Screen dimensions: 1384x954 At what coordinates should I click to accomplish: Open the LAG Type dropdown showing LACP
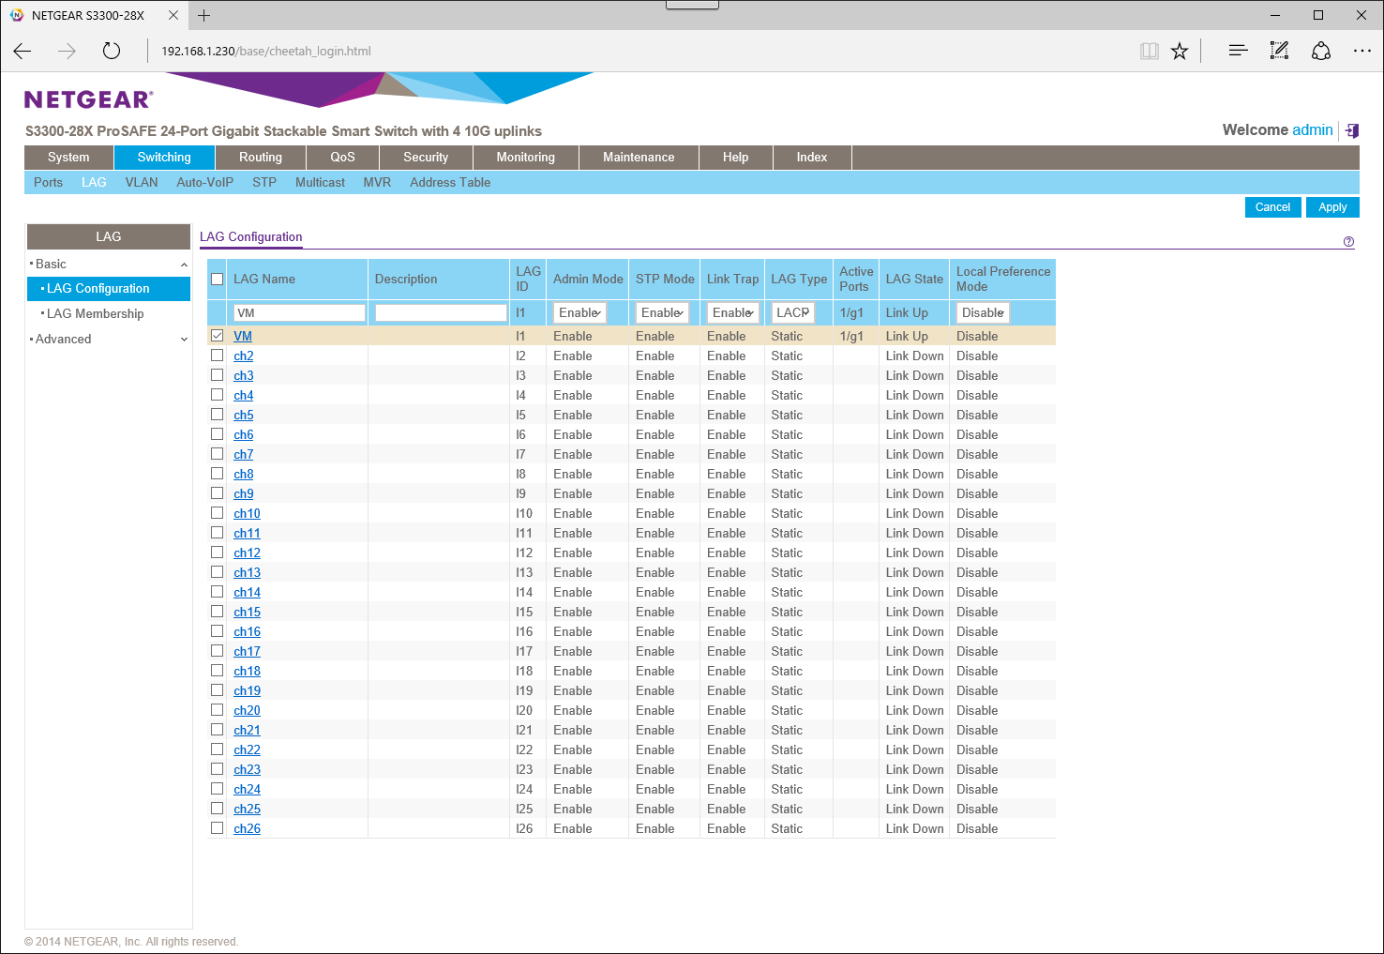[792, 312]
